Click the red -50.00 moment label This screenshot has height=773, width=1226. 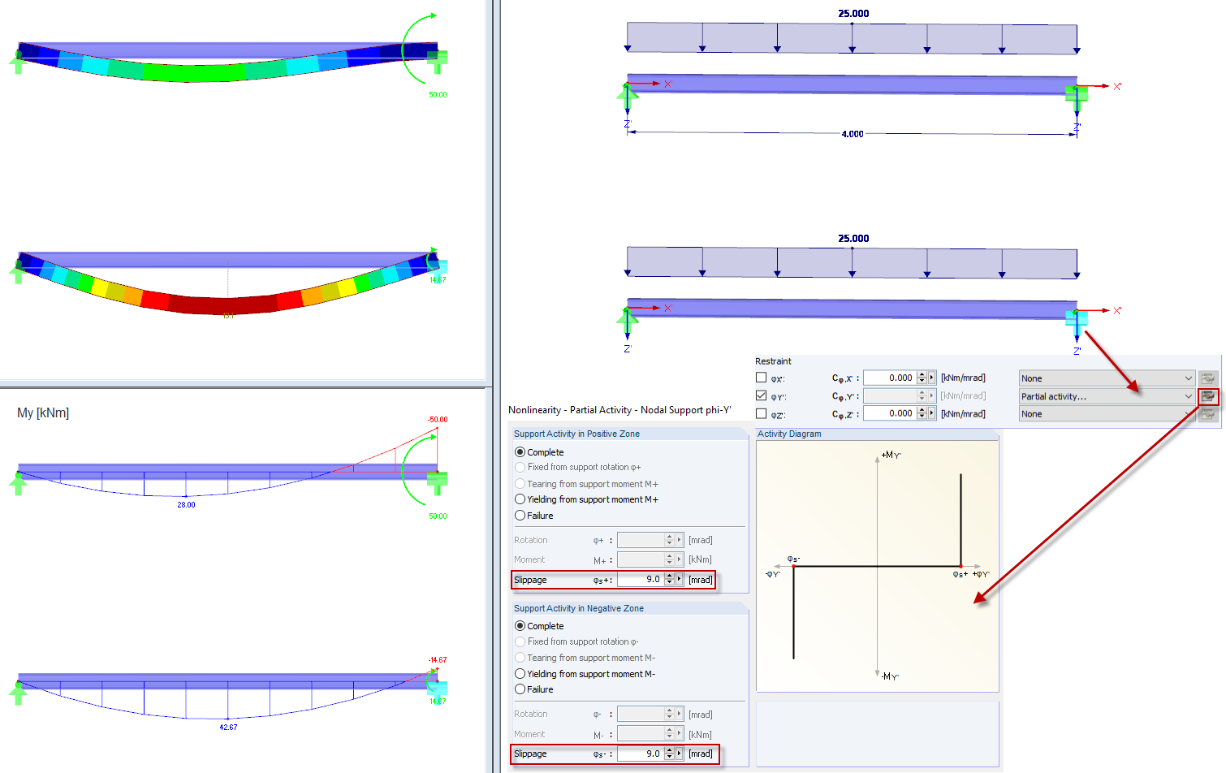[438, 420]
